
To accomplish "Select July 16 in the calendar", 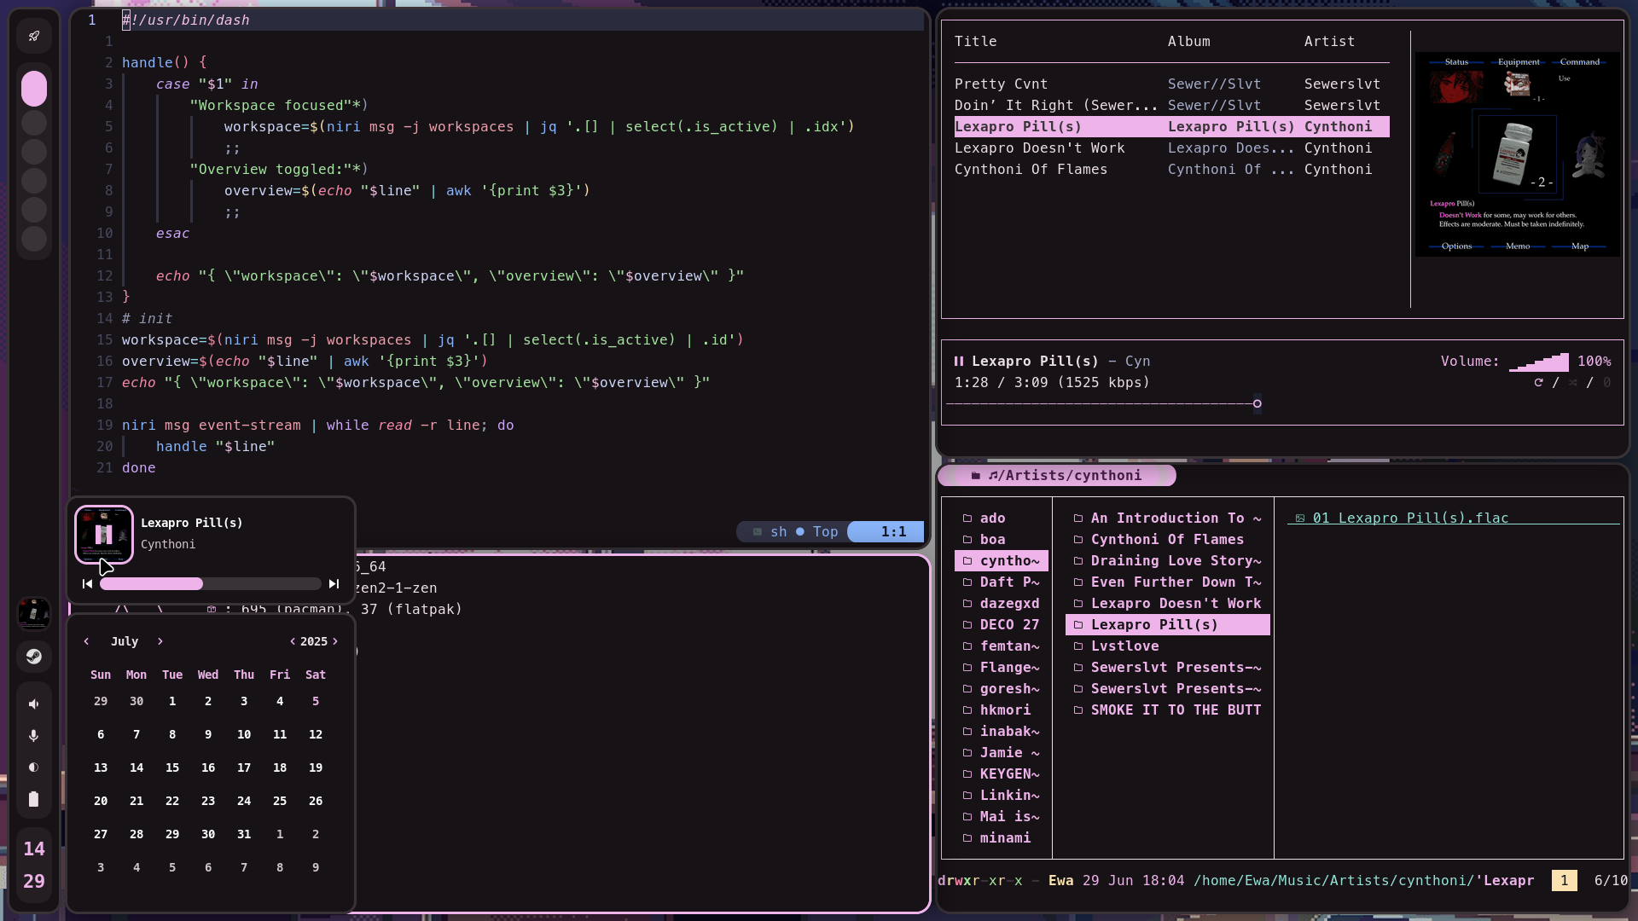I will point(208,767).
